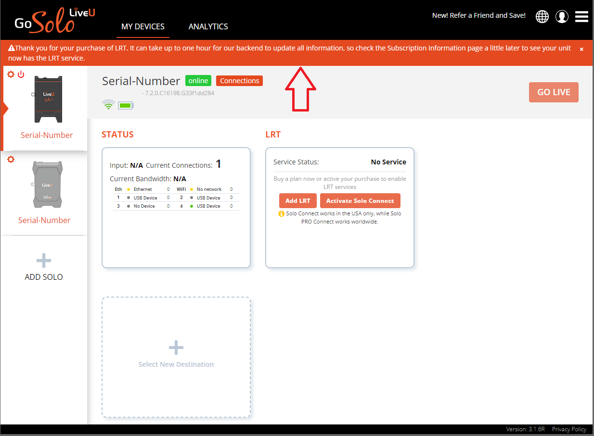
Task: Click interface 4 USB Device row
Action: 206,206
